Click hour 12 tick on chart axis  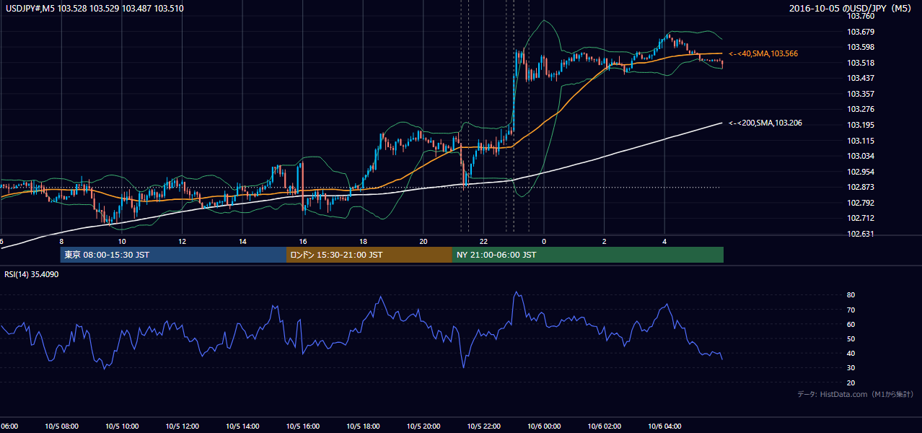pos(182,241)
